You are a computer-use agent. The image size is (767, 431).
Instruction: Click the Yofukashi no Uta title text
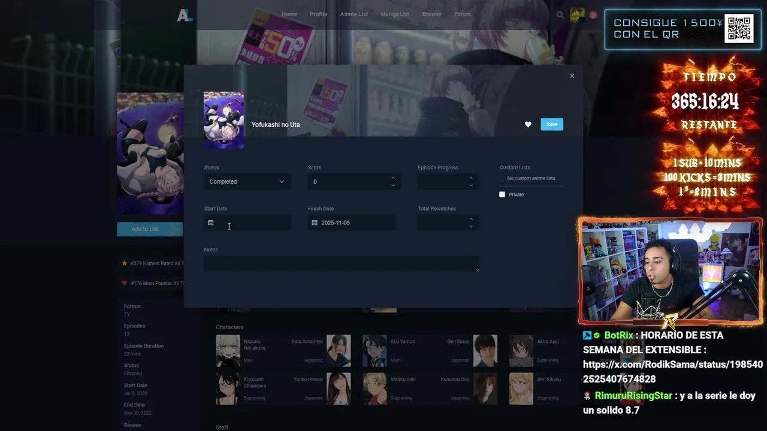[x=276, y=125]
